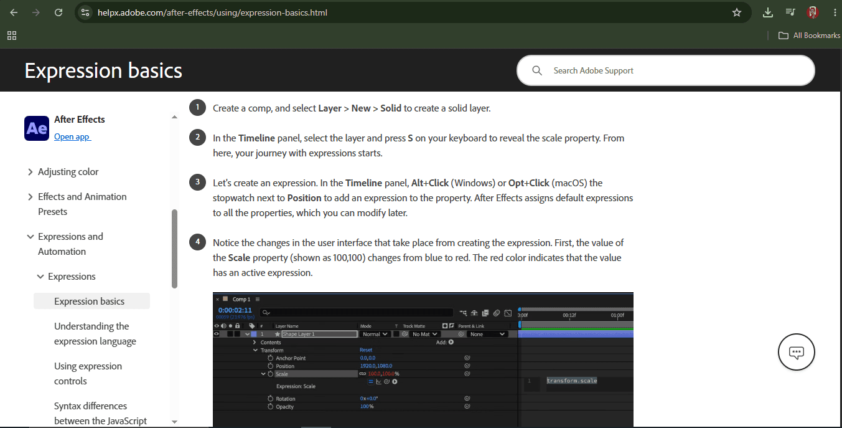Open the media controls icon
Image resolution: width=842 pixels, height=428 pixels.
pyautogui.click(x=790, y=12)
